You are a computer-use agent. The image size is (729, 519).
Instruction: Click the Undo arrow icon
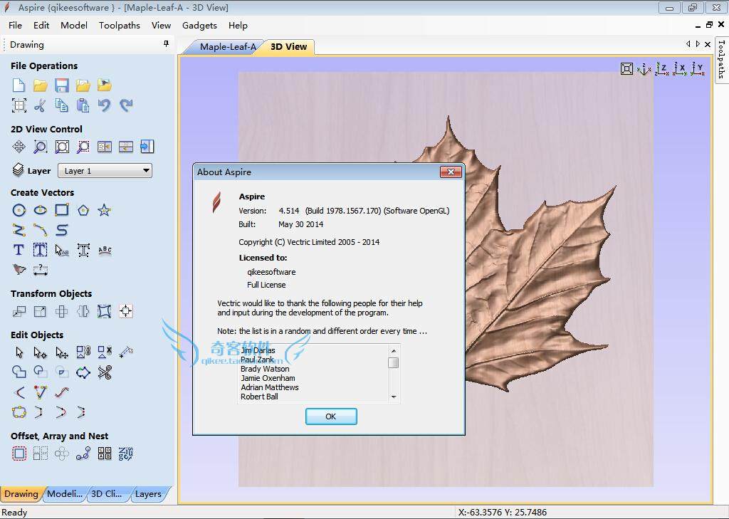[x=104, y=105]
